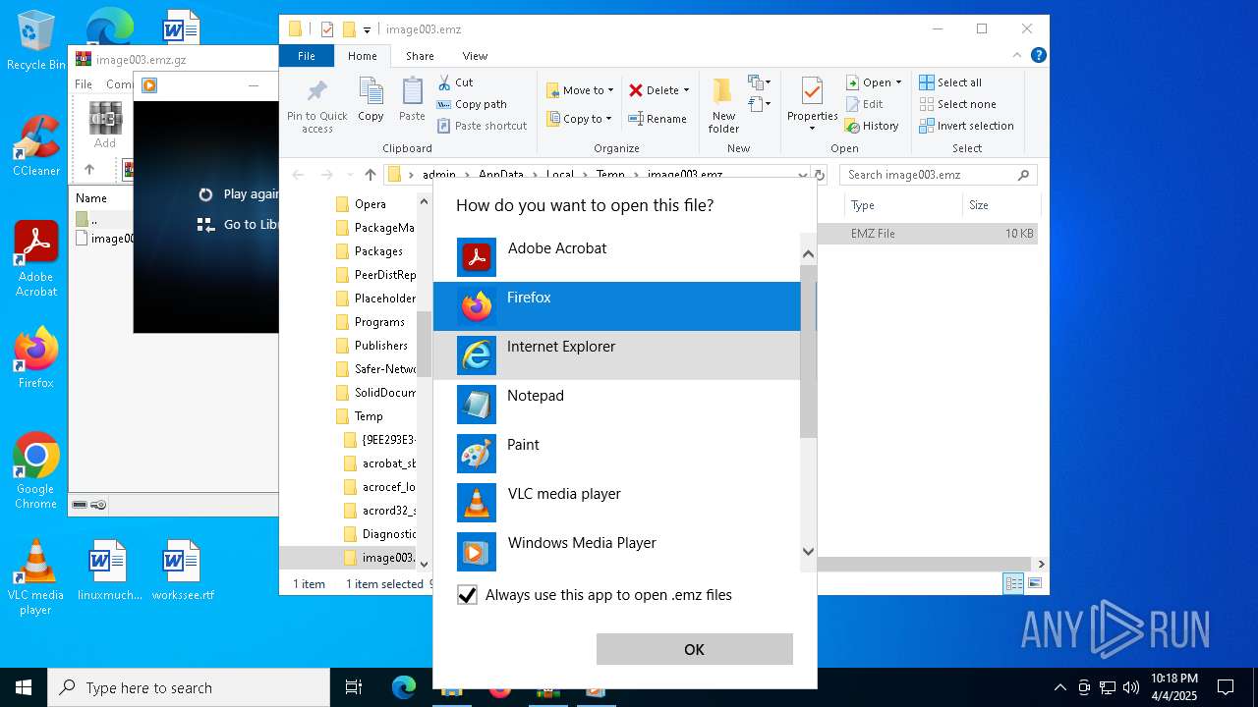Select the Temp folder in tree

(369, 416)
